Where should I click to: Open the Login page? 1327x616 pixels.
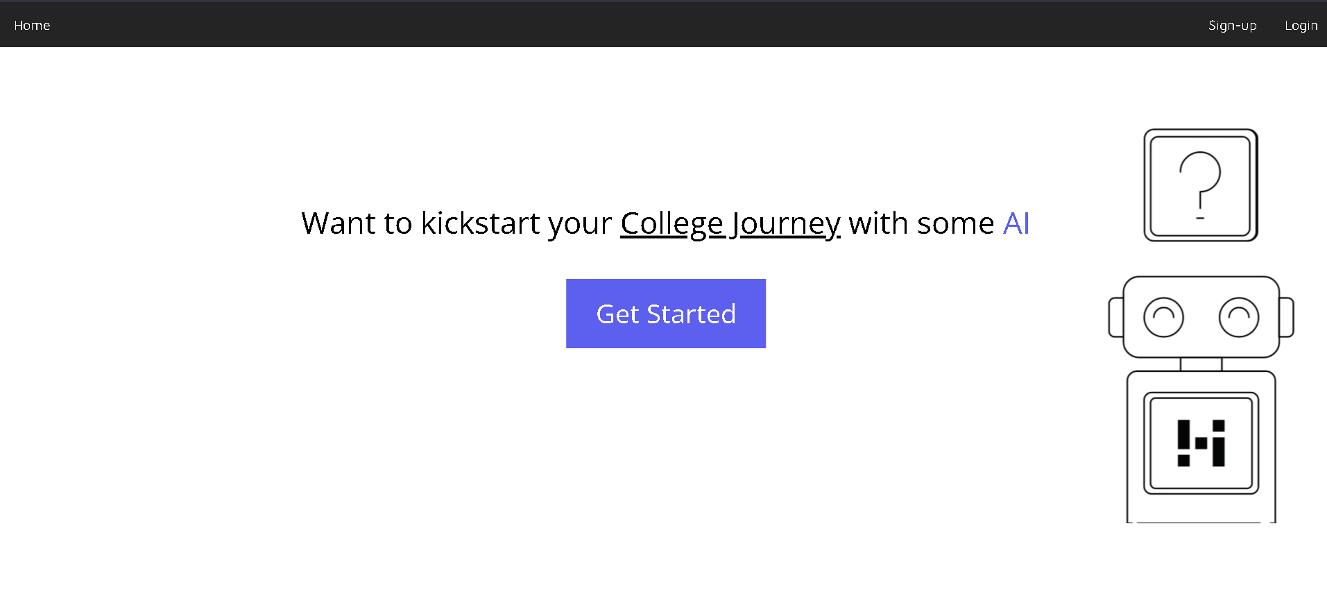(x=1301, y=26)
